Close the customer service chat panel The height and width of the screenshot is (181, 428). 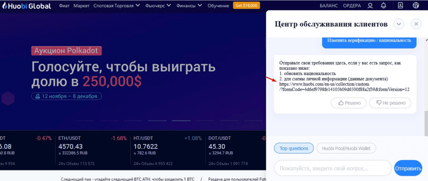[x=416, y=24]
